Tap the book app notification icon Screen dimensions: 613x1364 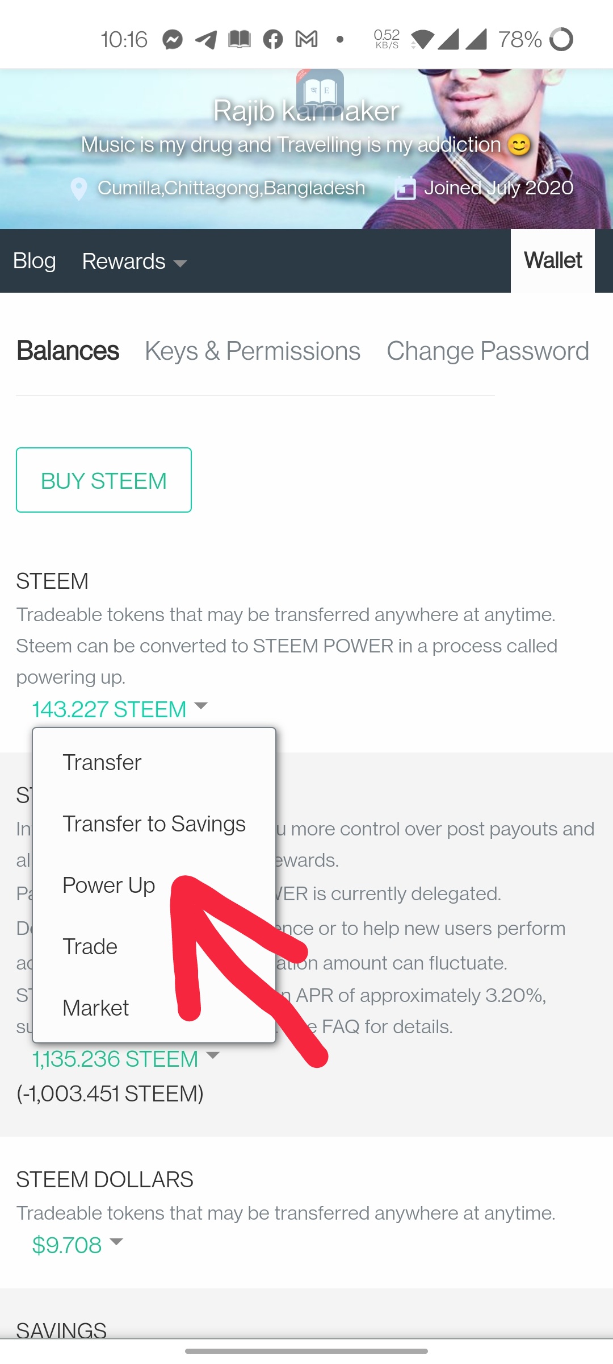coord(240,40)
